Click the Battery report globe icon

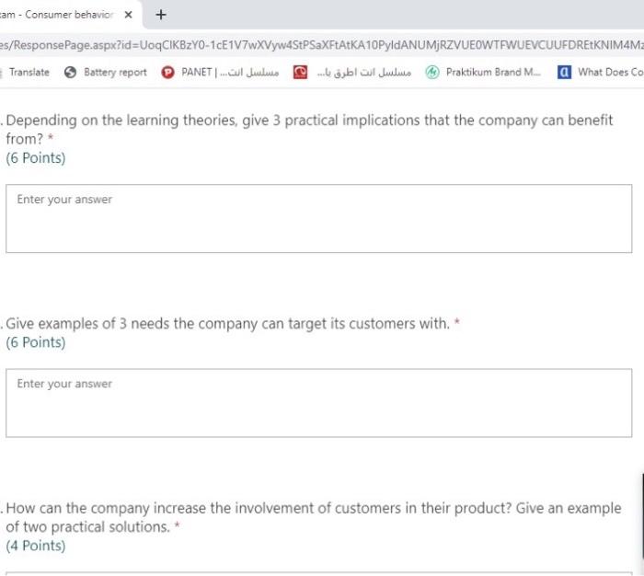70,73
